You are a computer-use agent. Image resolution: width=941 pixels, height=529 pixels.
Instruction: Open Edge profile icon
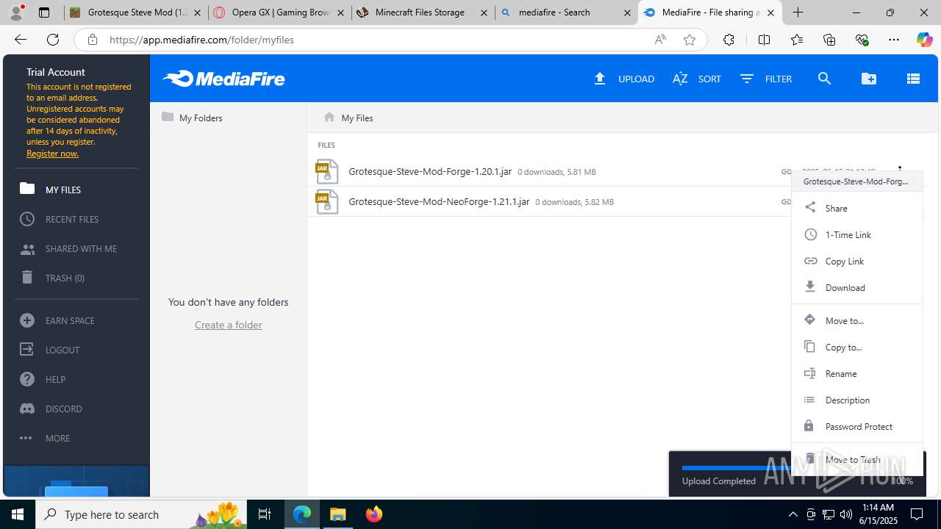[18, 12]
